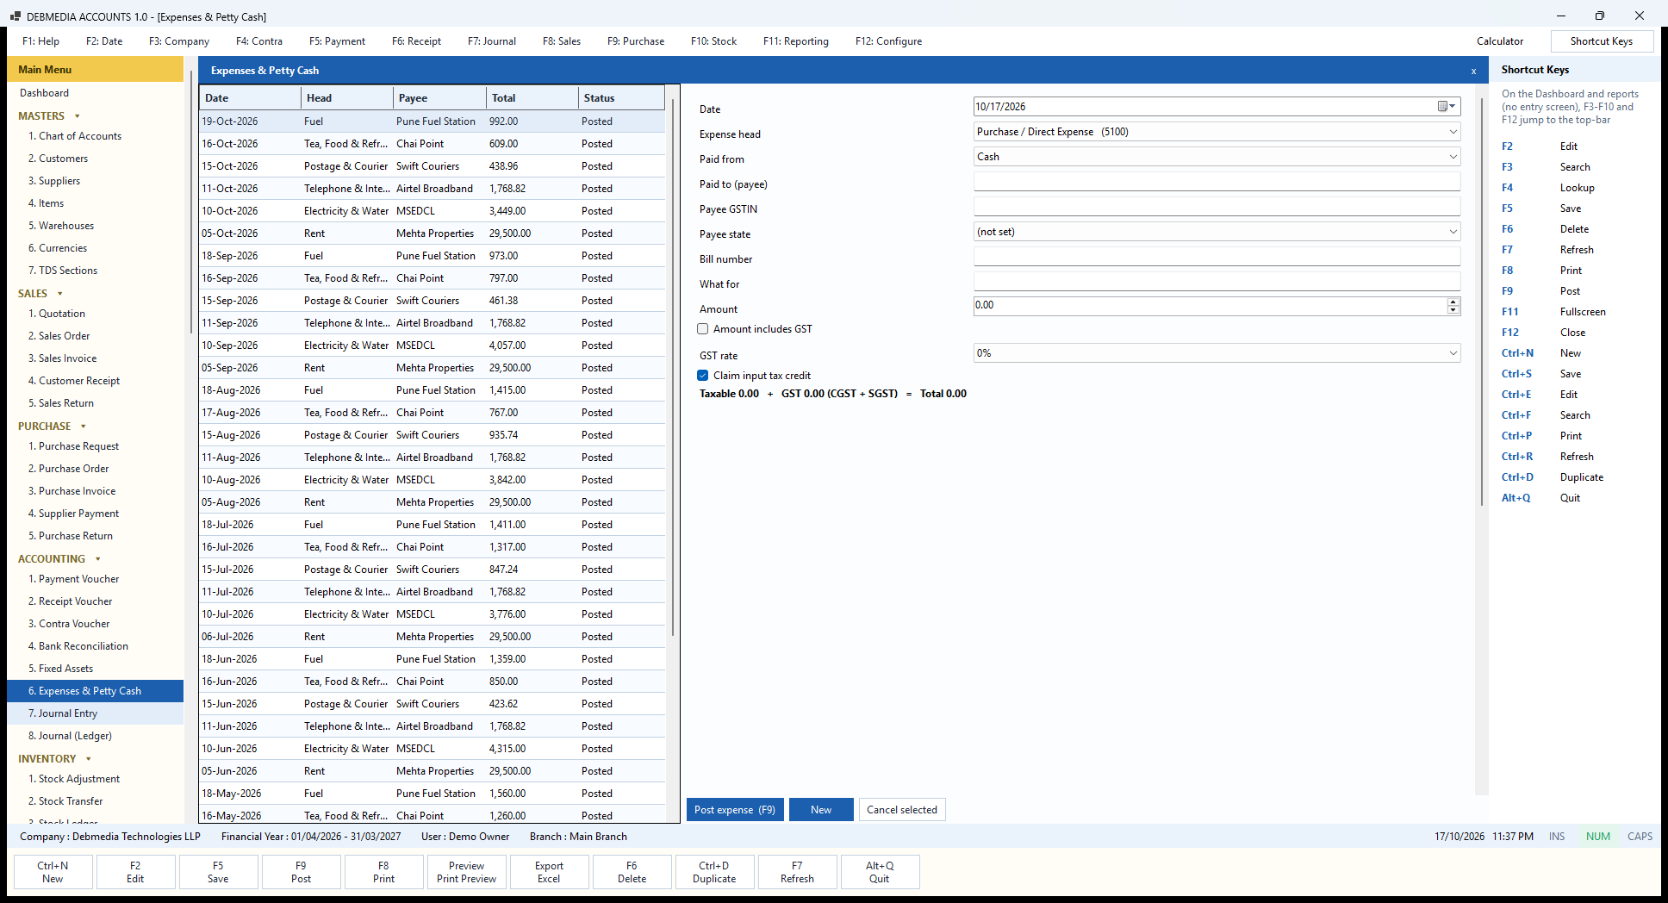Collapse the PURCHASE section
1668x903 pixels.
pos(84,427)
